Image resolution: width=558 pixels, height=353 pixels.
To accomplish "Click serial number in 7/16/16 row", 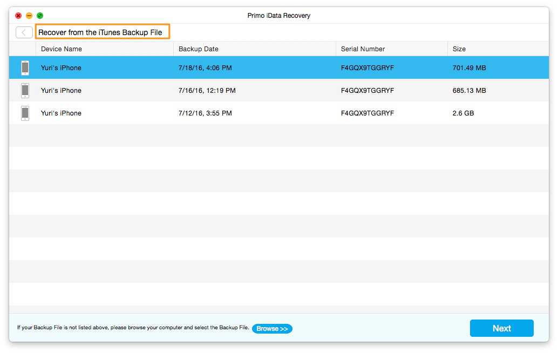I will coord(368,90).
